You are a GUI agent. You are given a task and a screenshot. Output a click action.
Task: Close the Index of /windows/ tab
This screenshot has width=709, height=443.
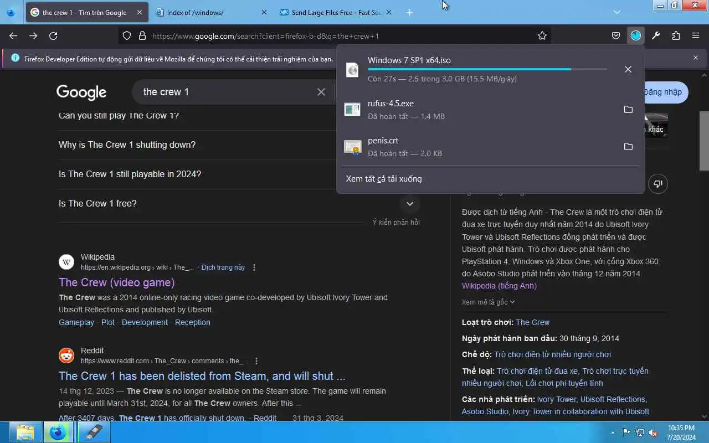click(264, 12)
